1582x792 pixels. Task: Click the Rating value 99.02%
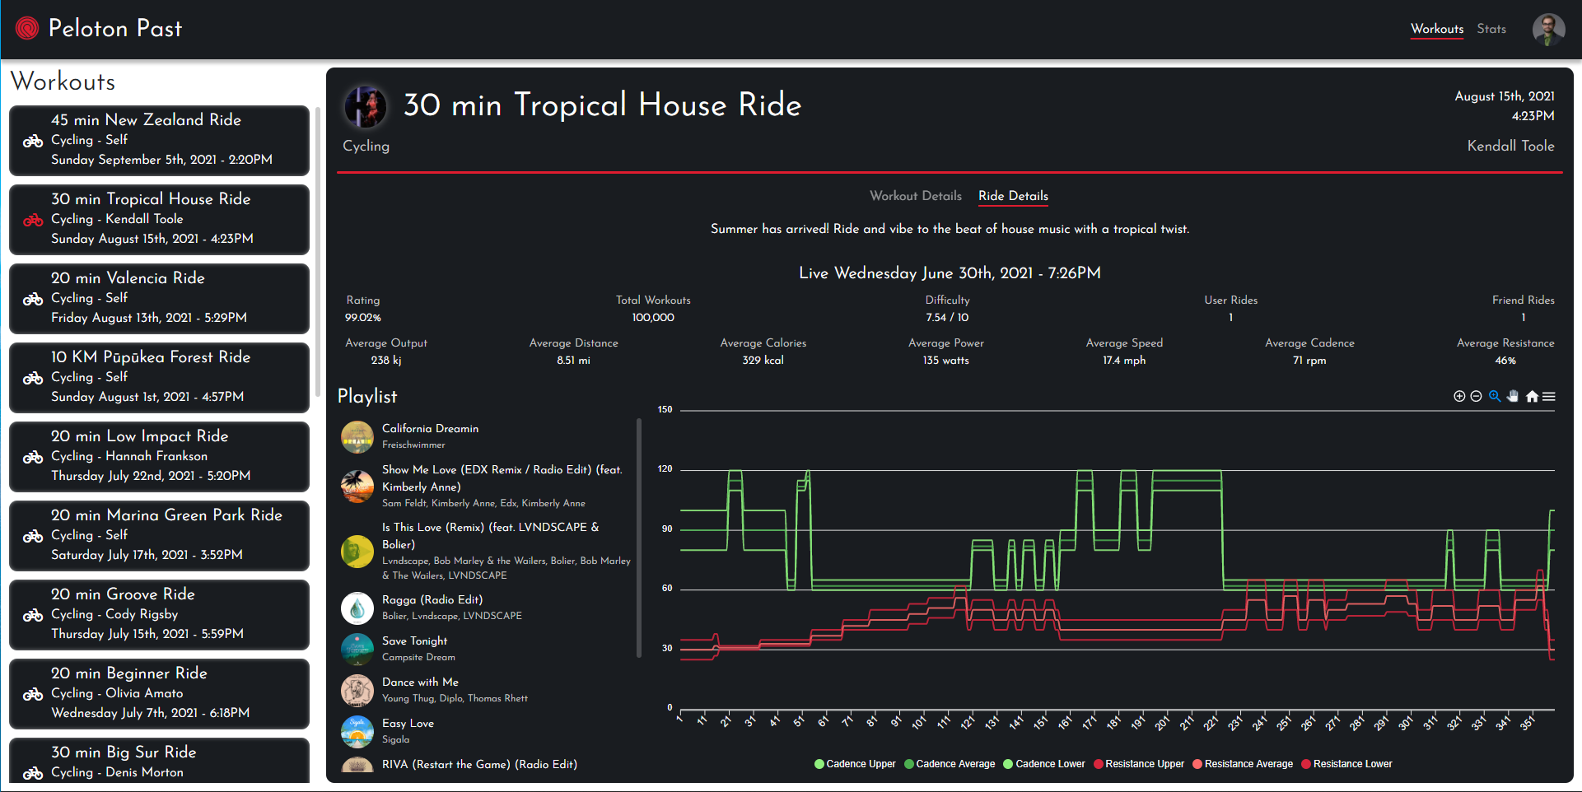(362, 318)
